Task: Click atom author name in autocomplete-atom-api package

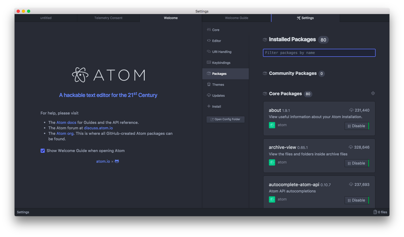Action: tap(282, 199)
